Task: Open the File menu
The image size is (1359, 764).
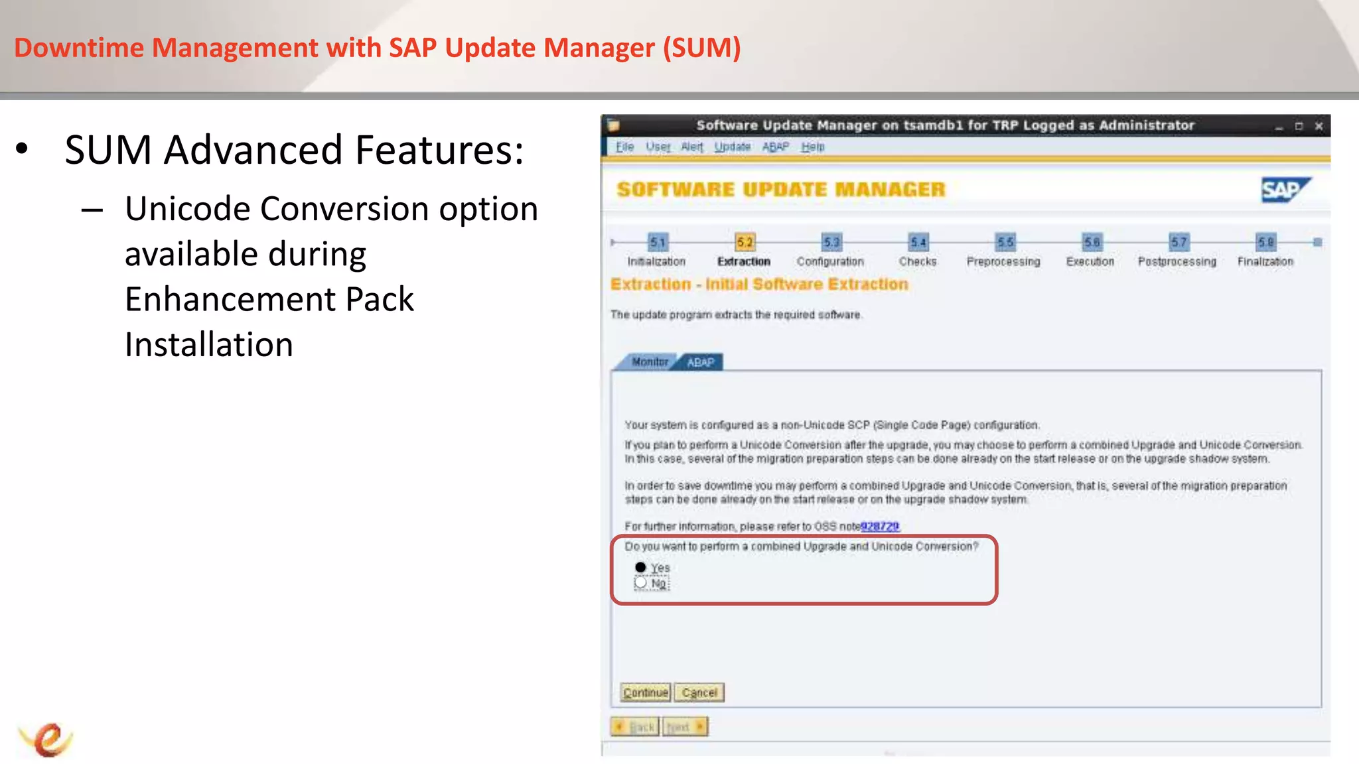Action: point(624,147)
